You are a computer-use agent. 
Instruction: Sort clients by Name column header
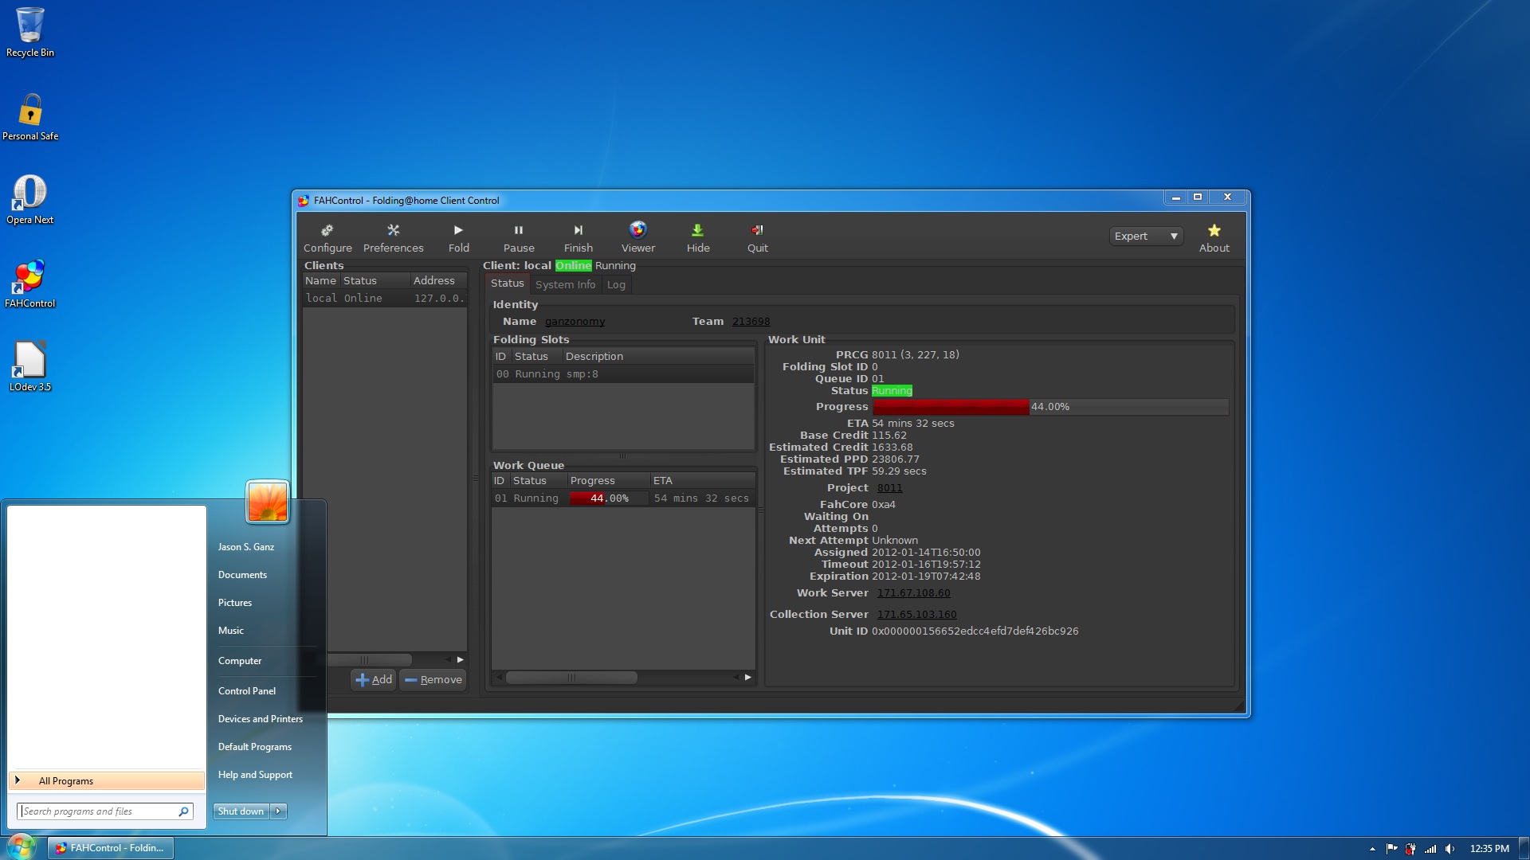click(x=320, y=281)
